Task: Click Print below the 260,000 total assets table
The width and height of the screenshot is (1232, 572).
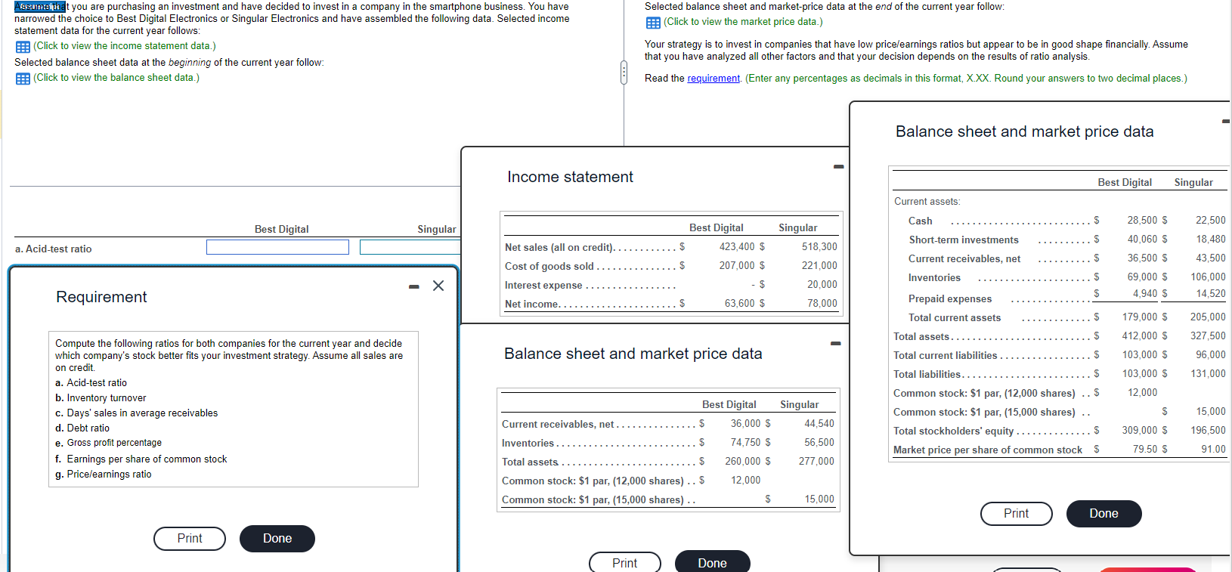Action: (x=625, y=563)
